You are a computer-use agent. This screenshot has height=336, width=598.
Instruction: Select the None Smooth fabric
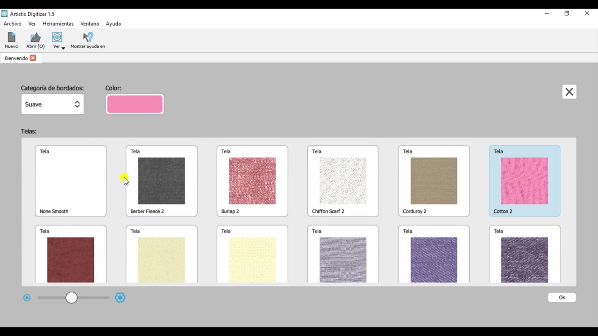click(x=71, y=181)
